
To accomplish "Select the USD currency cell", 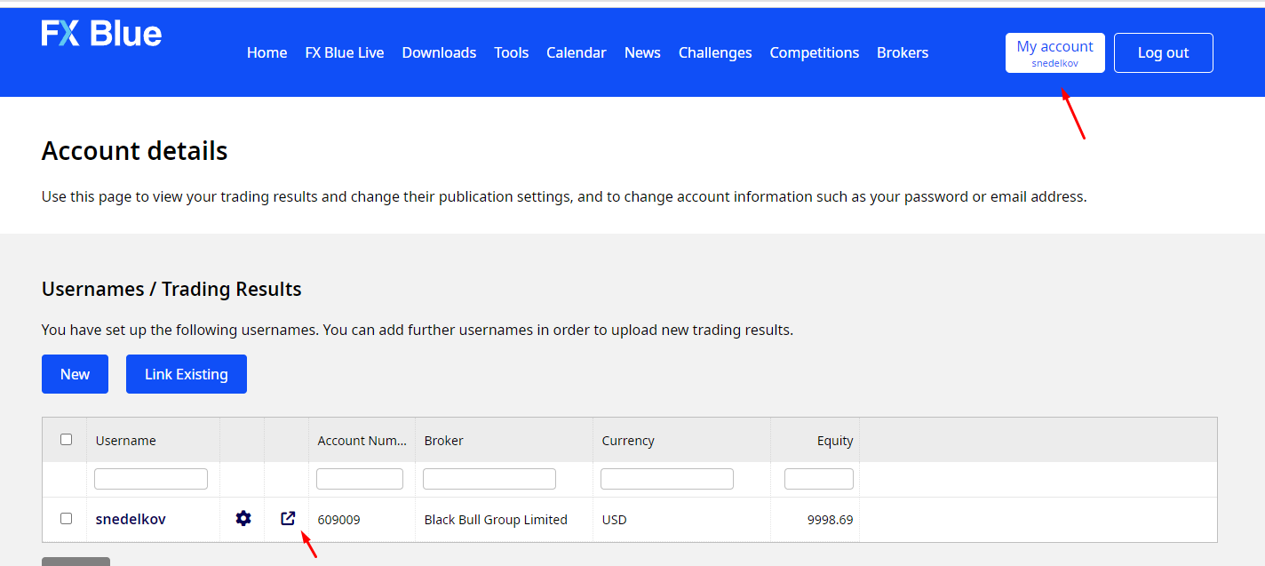I will (614, 520).
